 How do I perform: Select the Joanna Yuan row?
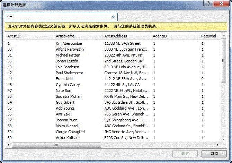(x=113, y=120)
